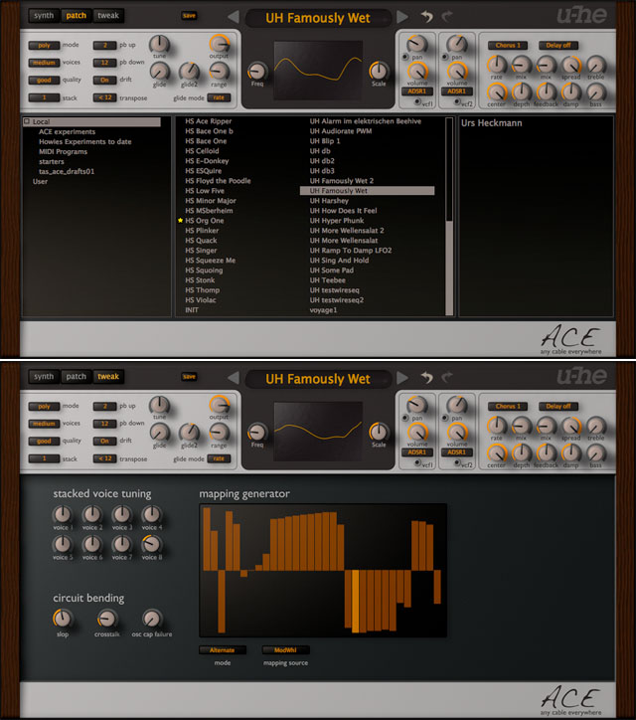Click the voice 1 tuning knob
636x720 pixels.
coord(62,514)
